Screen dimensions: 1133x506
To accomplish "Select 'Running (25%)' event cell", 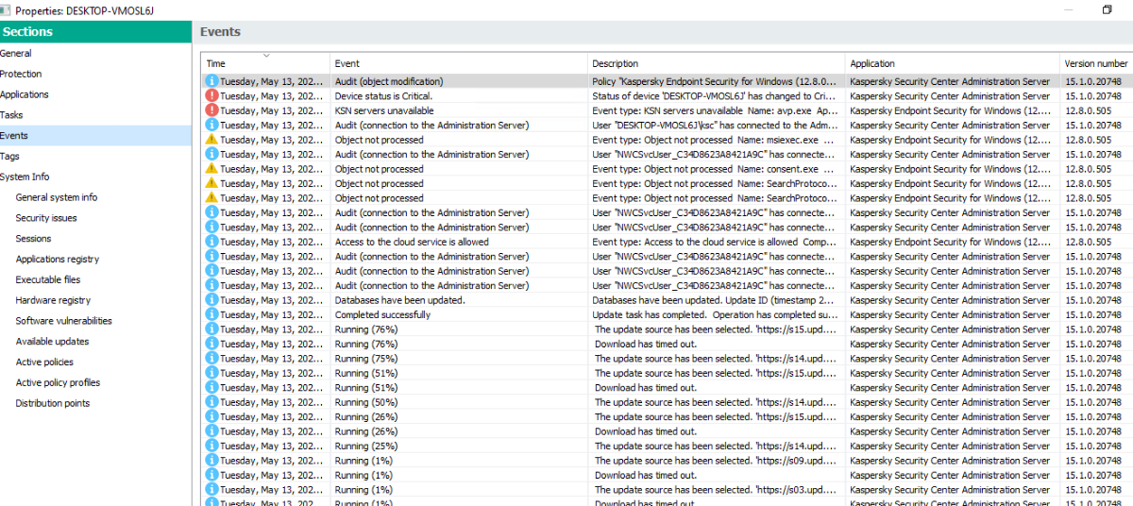I will point(366,446).
